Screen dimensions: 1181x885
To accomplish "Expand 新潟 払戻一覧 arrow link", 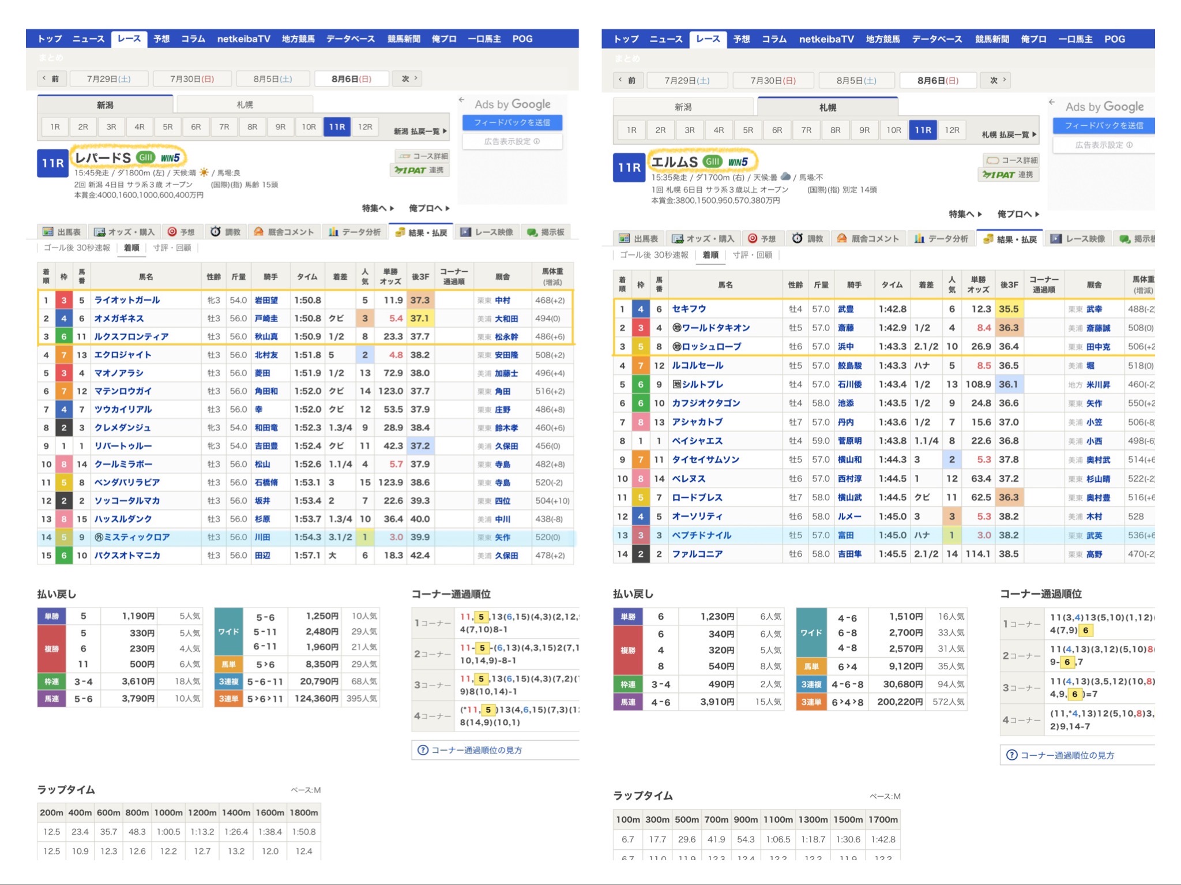I will 420,132.
